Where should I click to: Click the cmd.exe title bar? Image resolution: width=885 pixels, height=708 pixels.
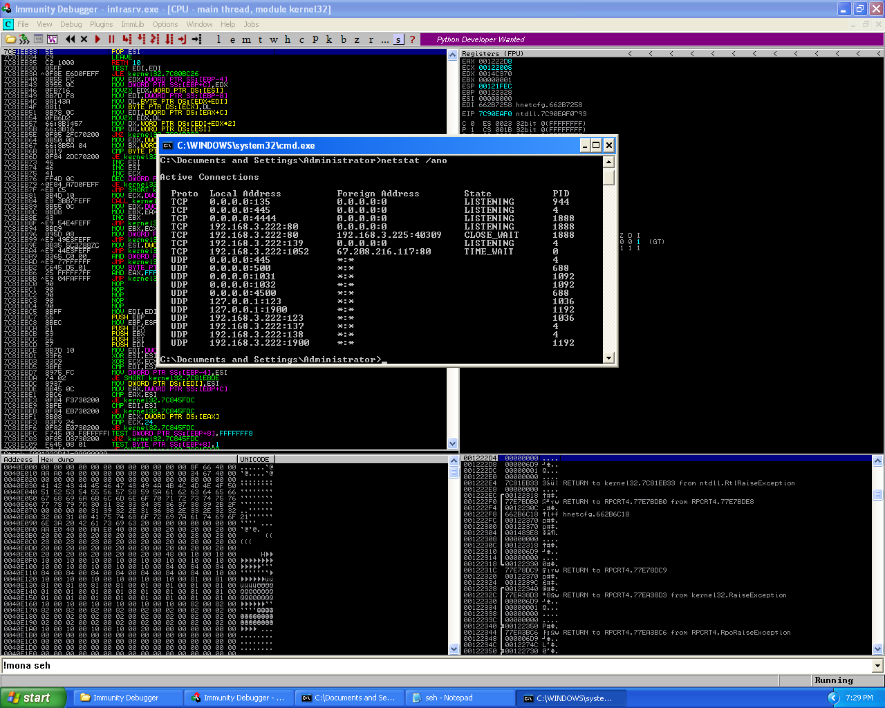click(x=370, y=145)
